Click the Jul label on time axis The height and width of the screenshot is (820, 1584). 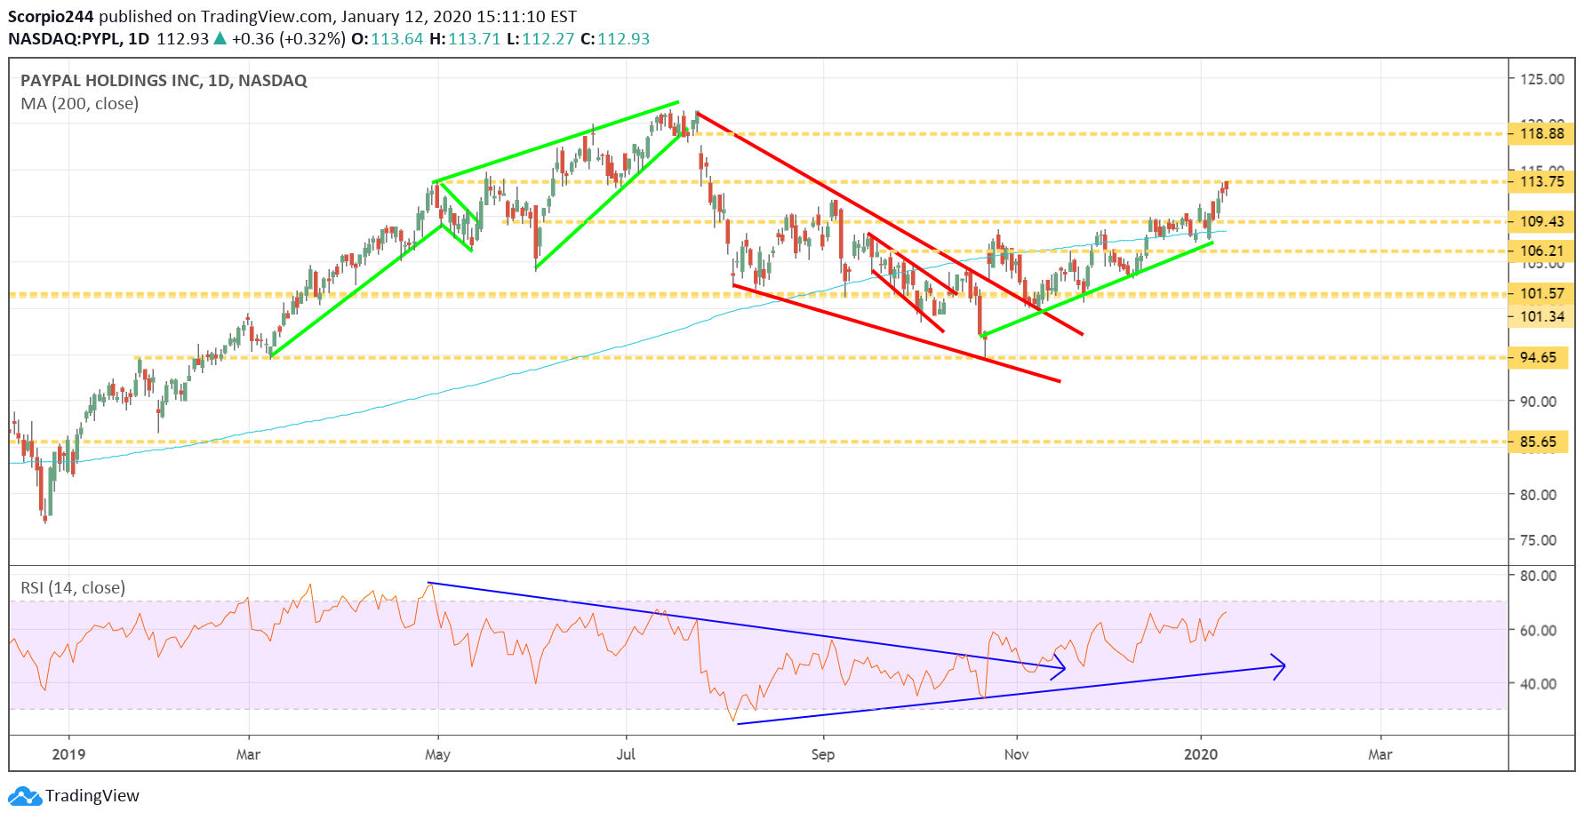pos(626,754)
